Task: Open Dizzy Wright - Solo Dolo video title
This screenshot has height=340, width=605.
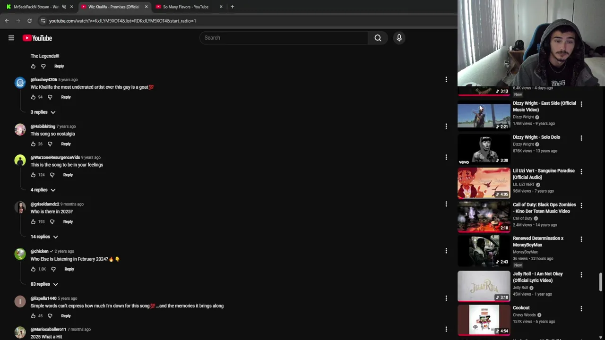Action: click(536, 137)
